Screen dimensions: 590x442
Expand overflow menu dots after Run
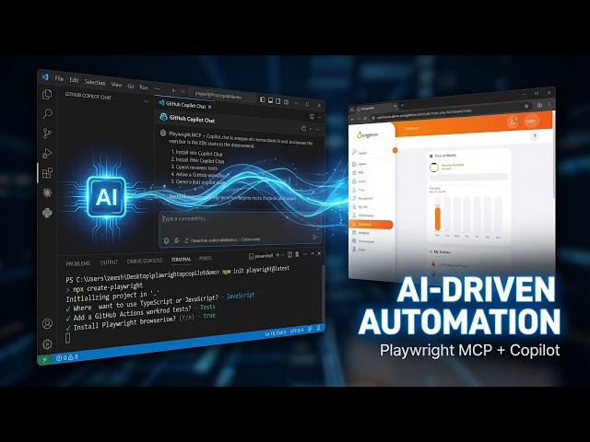pos(158,88)
